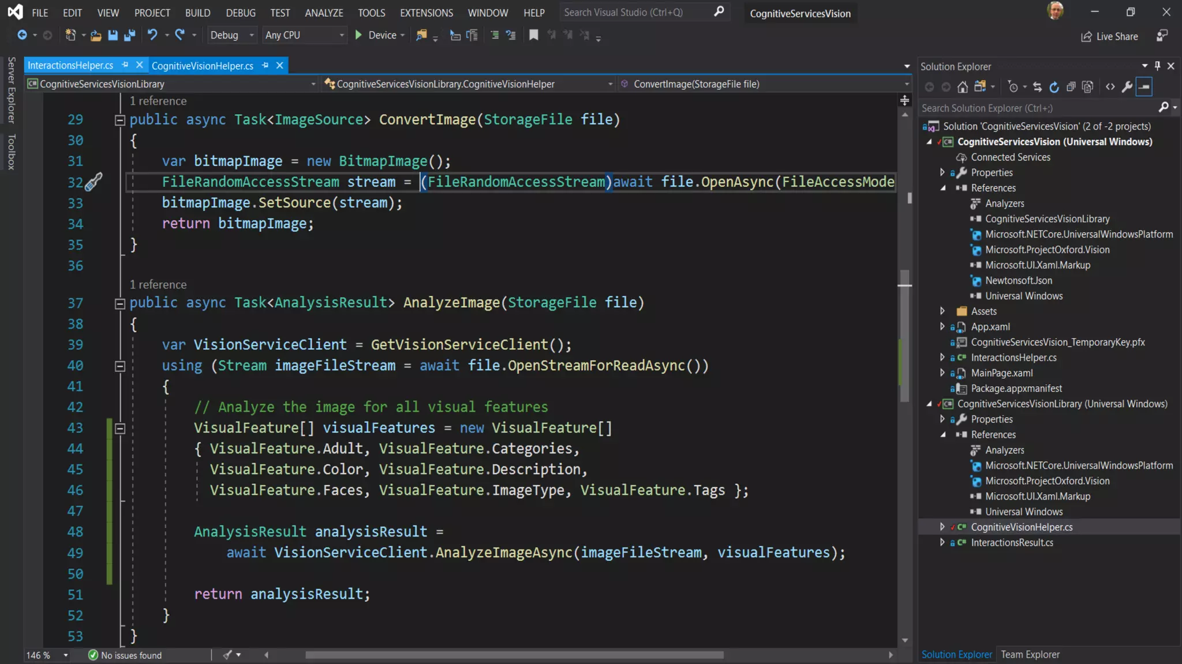Open the EXTENSIONS menu
The width and height of the screenshot is (1182, 664).
[426, 13]
